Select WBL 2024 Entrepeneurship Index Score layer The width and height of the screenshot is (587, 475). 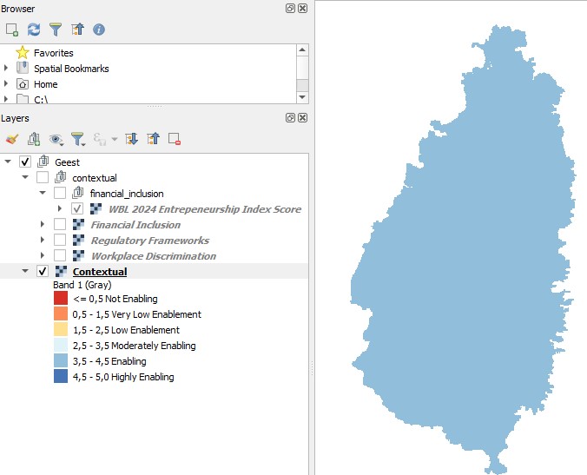205,209
